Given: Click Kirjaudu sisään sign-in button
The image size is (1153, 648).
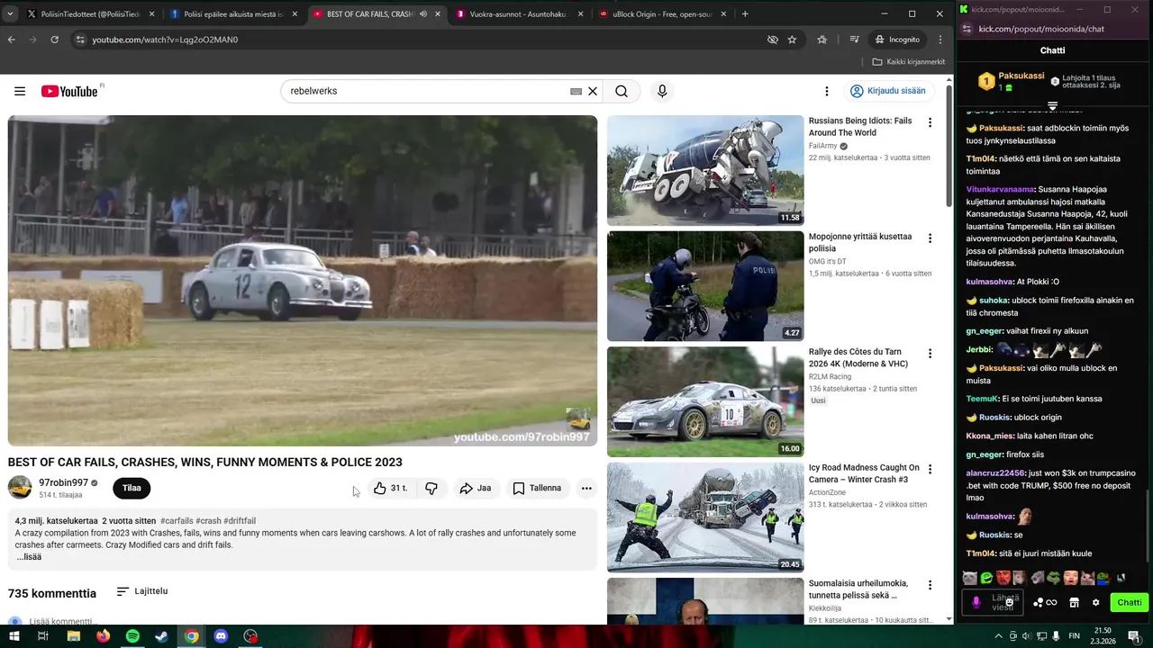Looking at the screenshot, I should point(888,91).
